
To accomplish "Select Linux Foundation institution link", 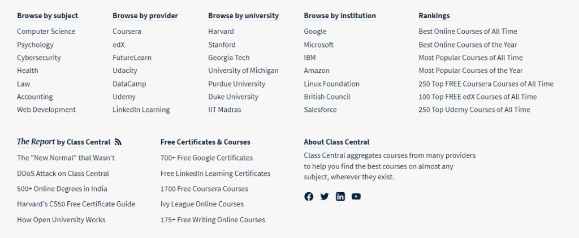I will 331,84.
